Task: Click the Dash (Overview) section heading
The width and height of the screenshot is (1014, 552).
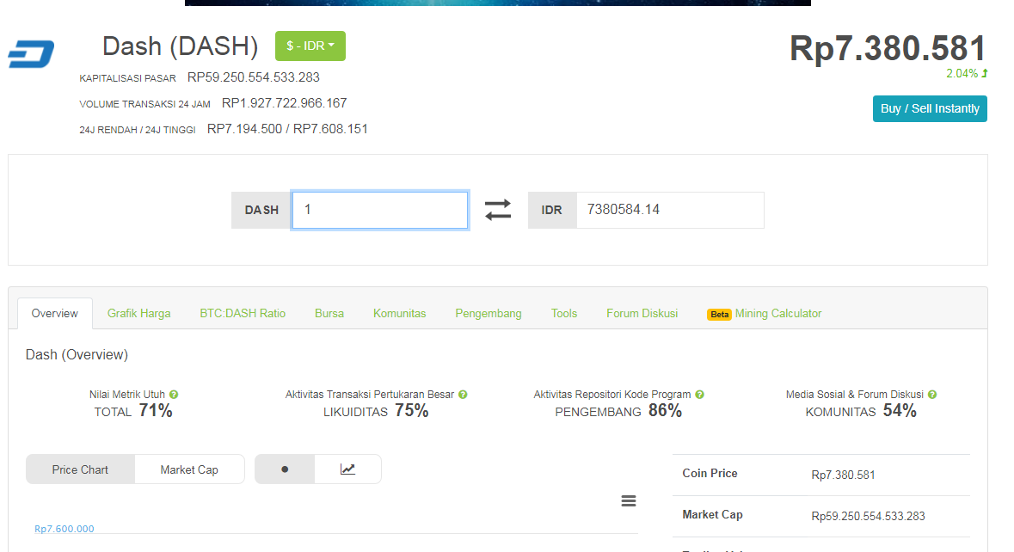Action: 77,355
